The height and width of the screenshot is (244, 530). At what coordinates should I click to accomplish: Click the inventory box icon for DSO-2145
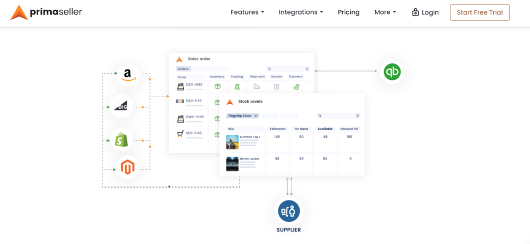click(x=217, y=87)
